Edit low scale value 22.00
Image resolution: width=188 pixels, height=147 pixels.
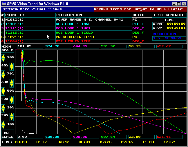pos(141,137)
